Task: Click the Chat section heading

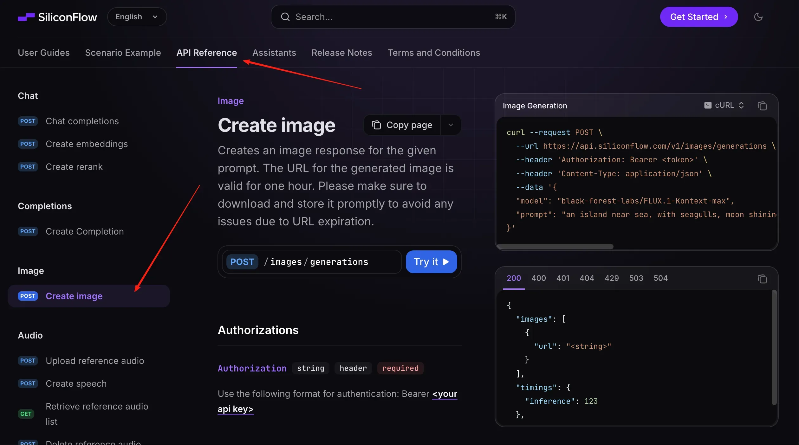Action: [x=28, y=96]
